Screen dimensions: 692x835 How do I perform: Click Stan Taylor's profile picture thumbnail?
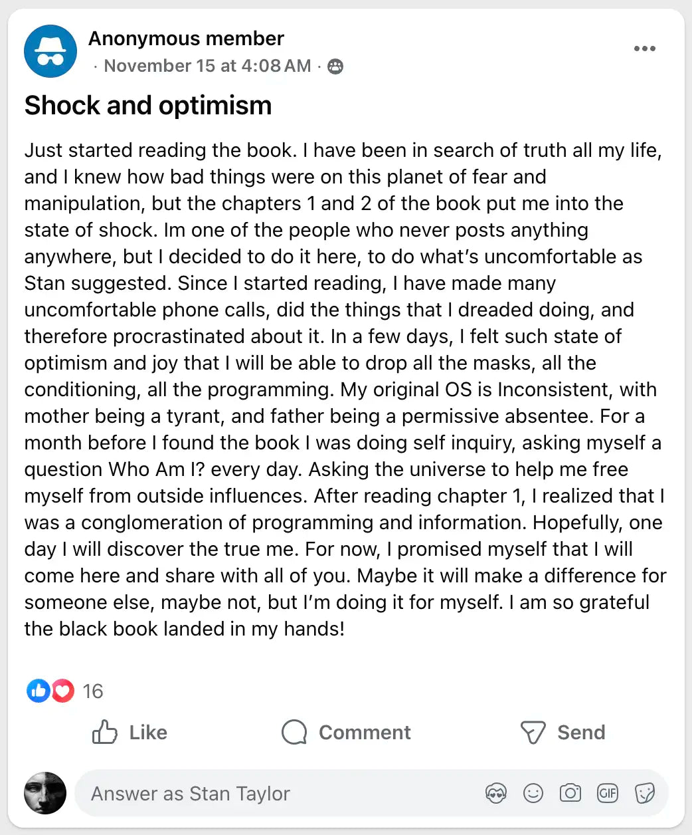[45, 793]
